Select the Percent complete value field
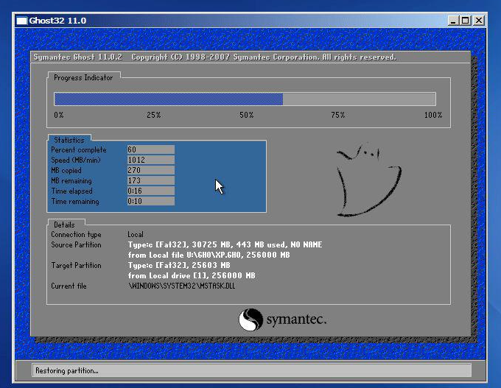Image resolution: width=501 pixels, height=388 pixels. pyautogui.click(x=150, y=149)
